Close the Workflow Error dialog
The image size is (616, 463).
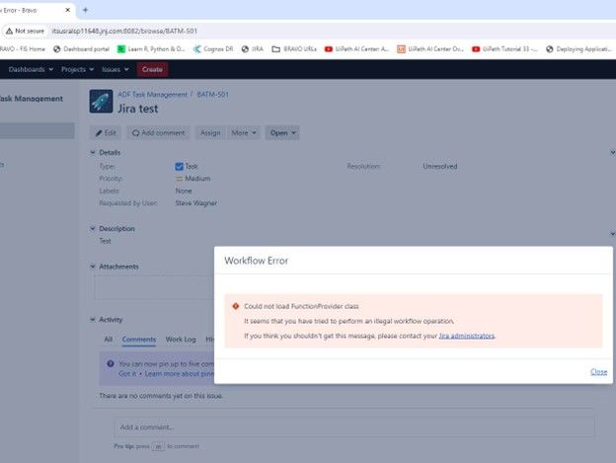click(598, 371)
